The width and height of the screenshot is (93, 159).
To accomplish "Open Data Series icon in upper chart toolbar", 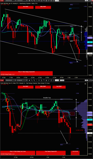I will (x=46, y=1).
